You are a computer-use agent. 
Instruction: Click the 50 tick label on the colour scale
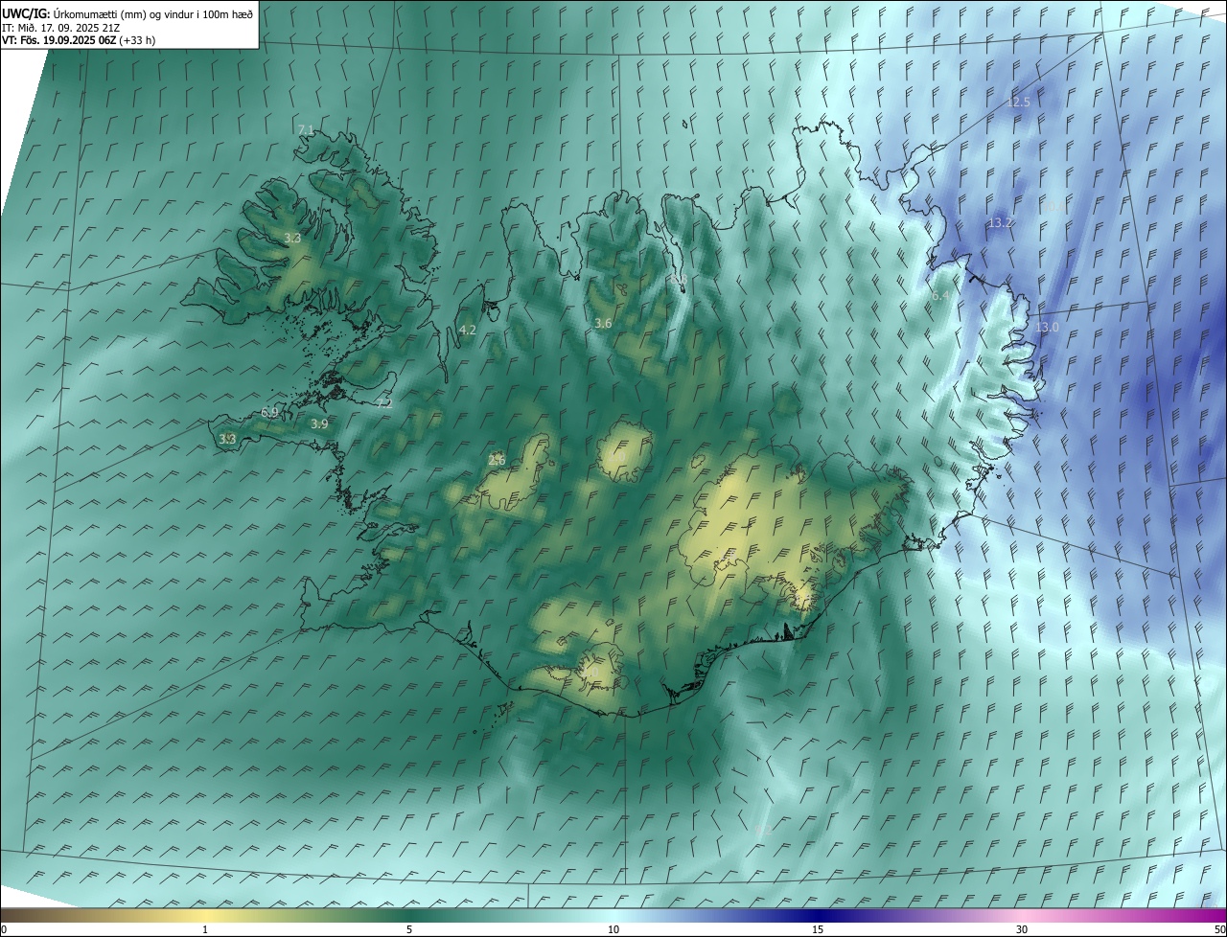pyautogui.click(x=1219, y=929)
